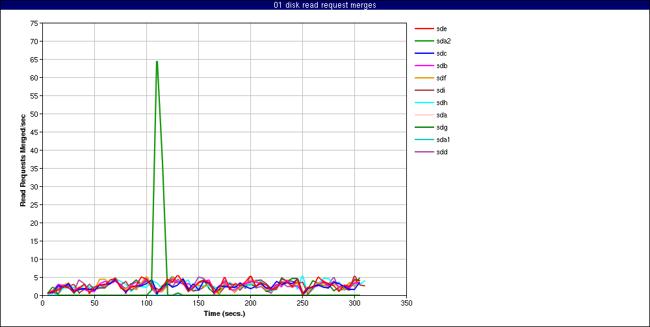The height and width of the screenshot is (327, 650).
Task: Click the blue sdc legend color line
Action: point(424,53)
